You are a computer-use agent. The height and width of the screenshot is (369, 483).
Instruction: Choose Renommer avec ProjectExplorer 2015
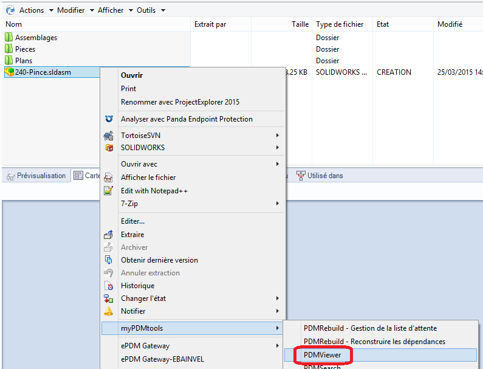click(x=180, y=102)
